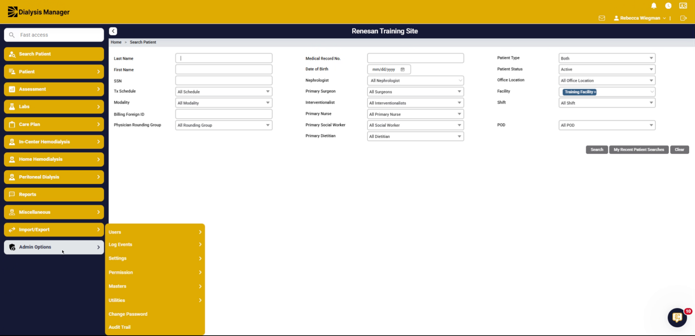Open the contact card icon in header

[x=683, y=6]
